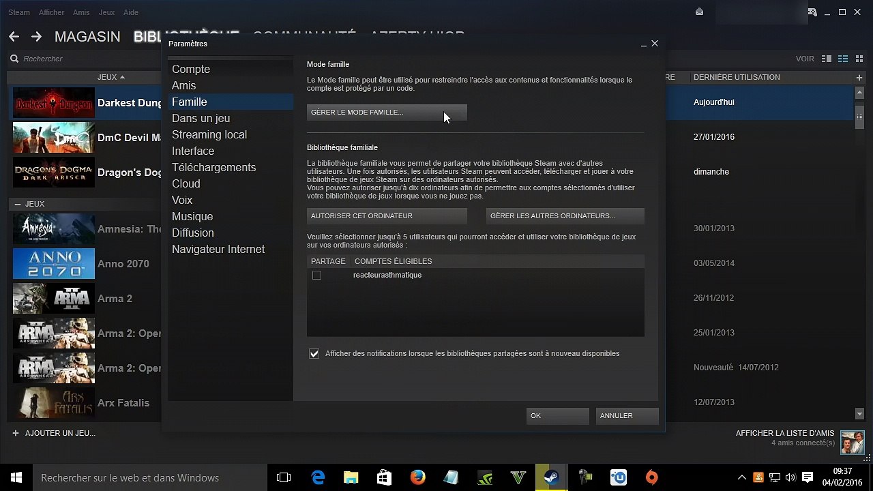Check the reacteurasthmatique sharing checkbox
Viewport: 873px width, 491px height.
[x=316, y=276]
